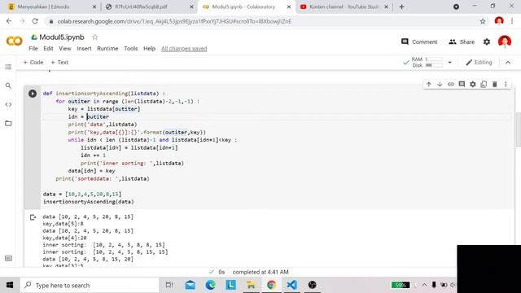
Task: Open Task View on taskbar
Action: (169, 285)
